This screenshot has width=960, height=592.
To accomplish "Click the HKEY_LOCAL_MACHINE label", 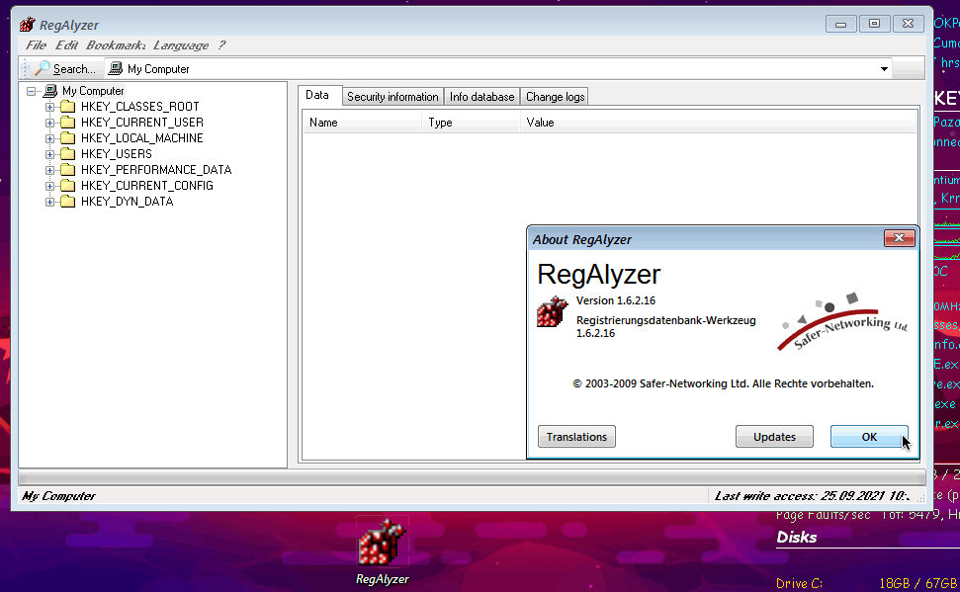I will (x=142, y=138).
